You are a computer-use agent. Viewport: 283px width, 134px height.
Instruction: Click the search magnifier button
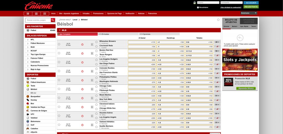point(53,20)
